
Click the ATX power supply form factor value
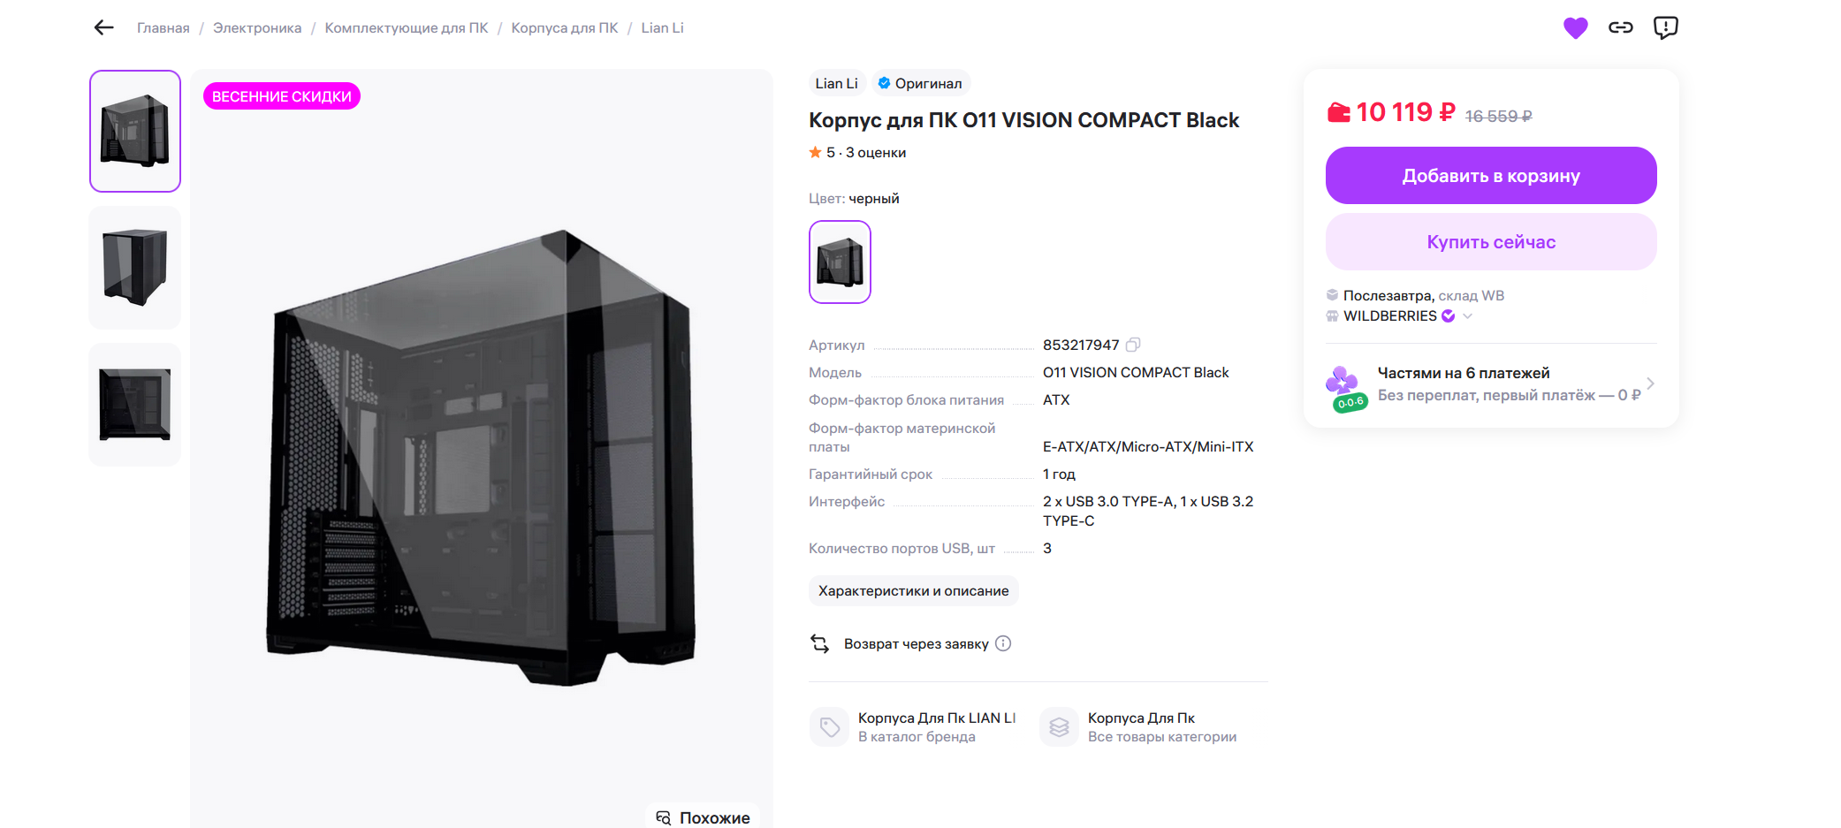tap(1056, 400)
